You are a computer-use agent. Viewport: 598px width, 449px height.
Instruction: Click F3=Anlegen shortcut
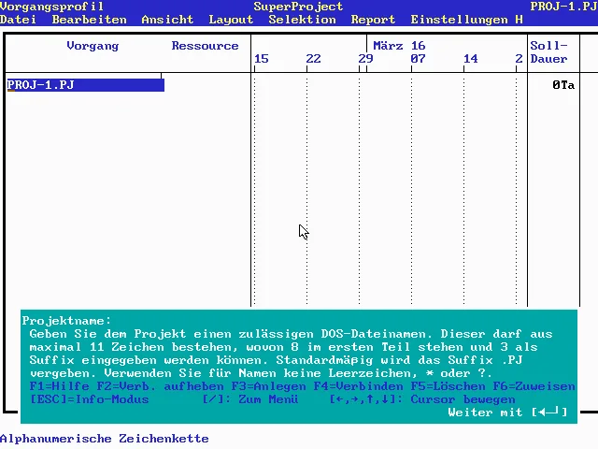268,386
